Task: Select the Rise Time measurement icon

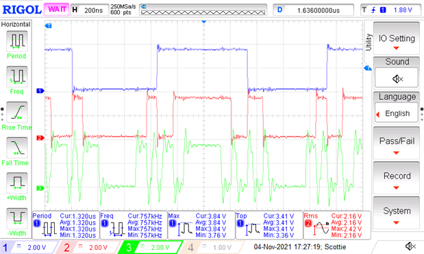Action: [x=16, y=112]
